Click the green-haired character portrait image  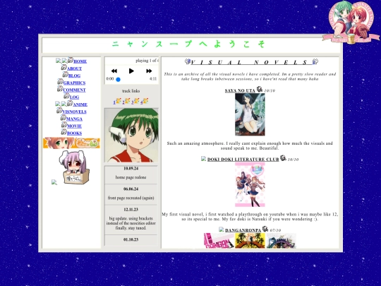131,135
